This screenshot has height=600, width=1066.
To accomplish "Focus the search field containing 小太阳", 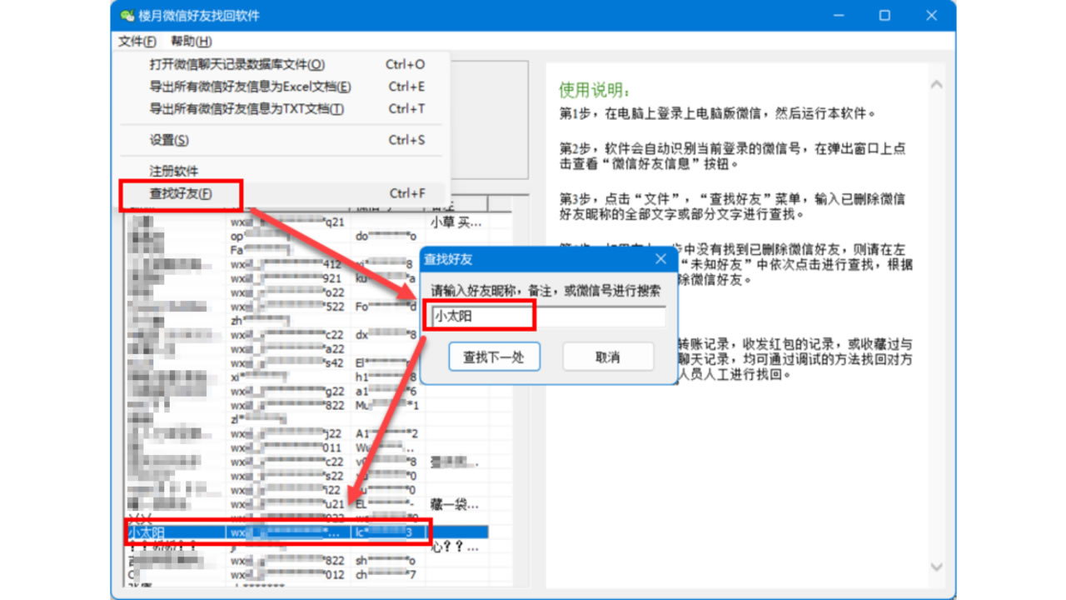I will 546,317.
